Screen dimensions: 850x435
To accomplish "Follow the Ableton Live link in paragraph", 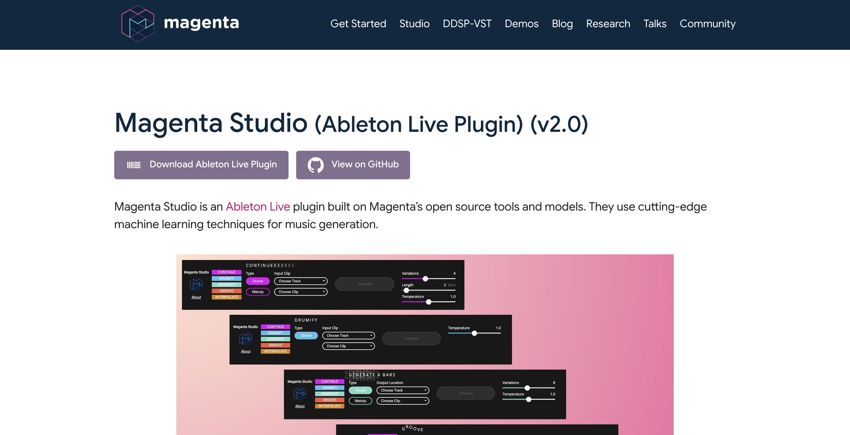I will click(x=258, y=207).
